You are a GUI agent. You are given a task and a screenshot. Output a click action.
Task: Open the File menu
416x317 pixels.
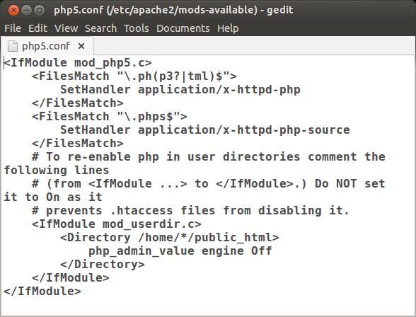(x=13, y=28)
